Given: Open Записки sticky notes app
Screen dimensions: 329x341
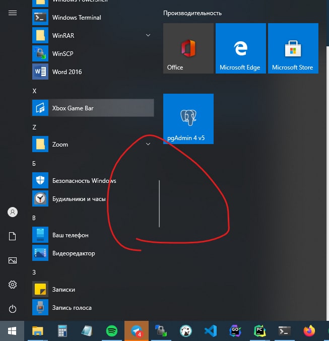Looking at the screenshot, I should [93, 289].
